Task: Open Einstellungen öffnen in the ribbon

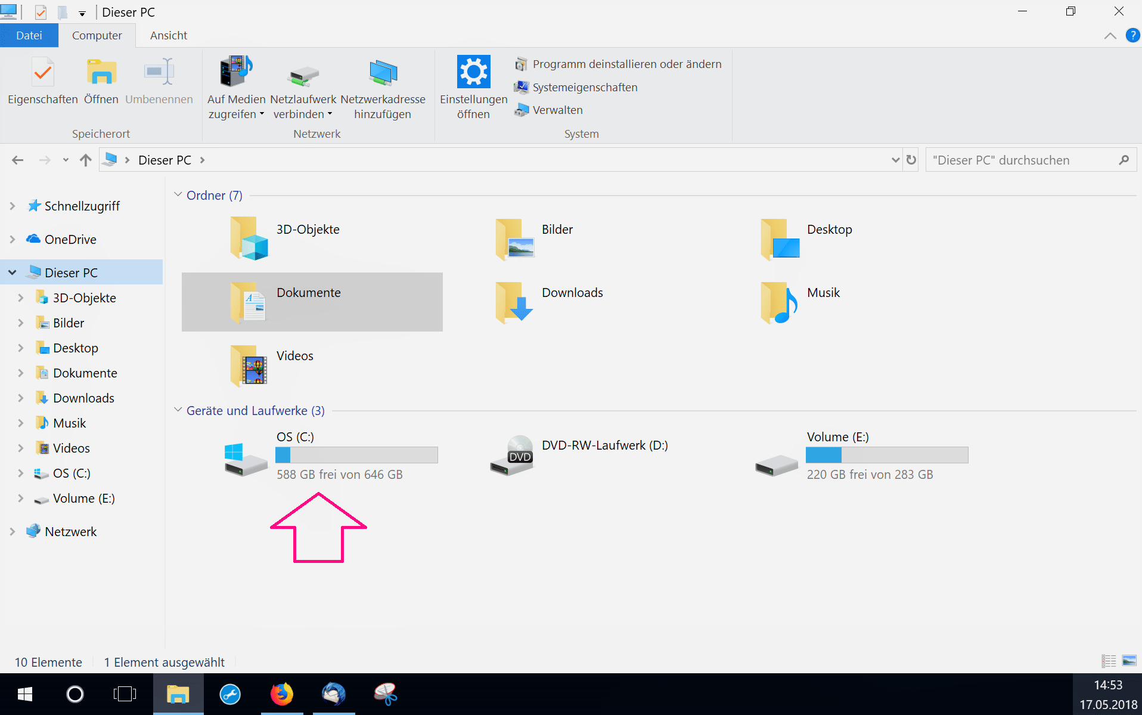Action: click(x=473, y=83)
